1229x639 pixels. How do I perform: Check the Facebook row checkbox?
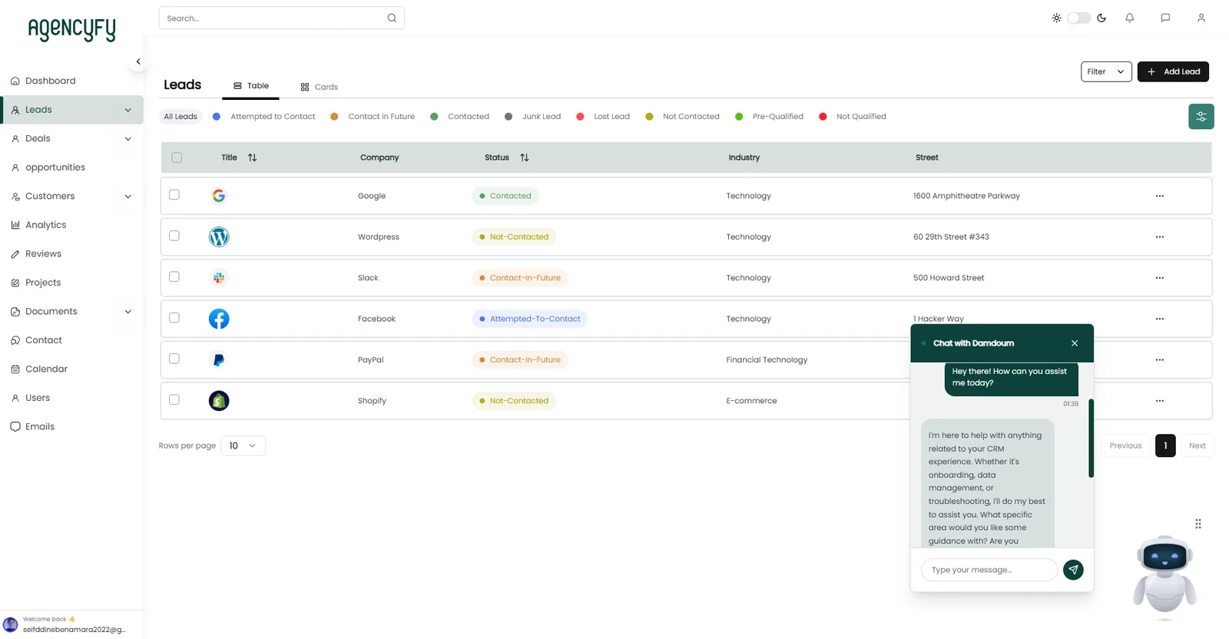click(x=174, y=318)
